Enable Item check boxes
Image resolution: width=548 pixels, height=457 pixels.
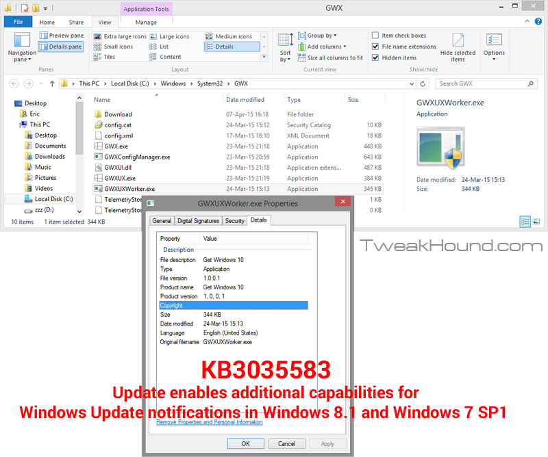coord(375,36)
